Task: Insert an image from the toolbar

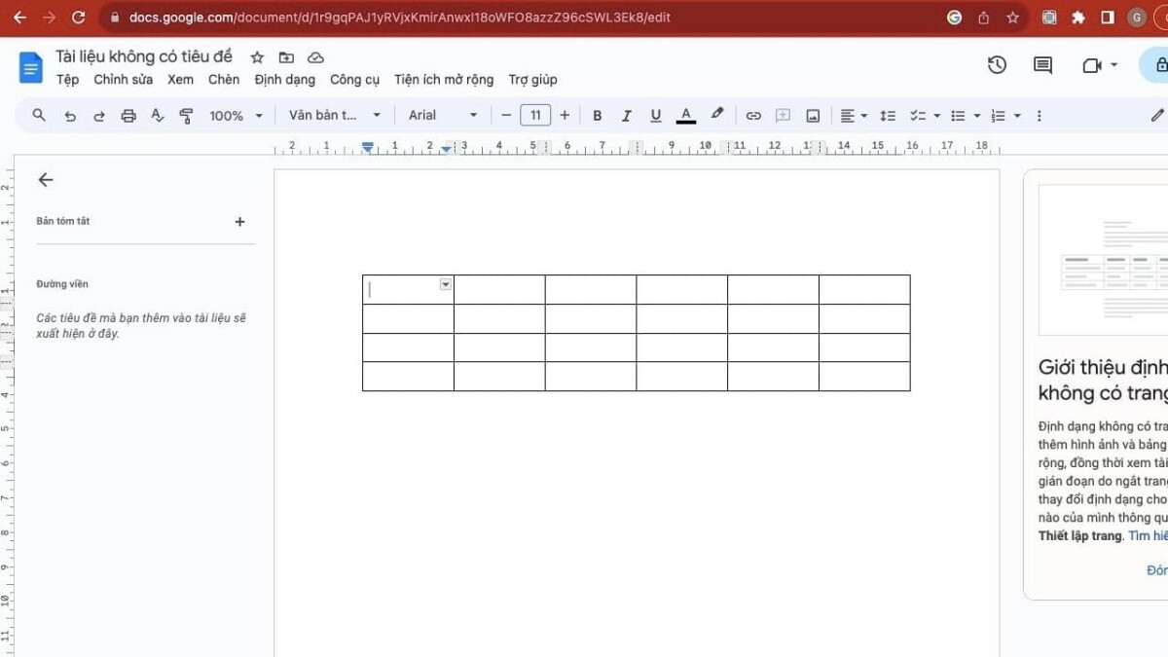Action: 813,116
